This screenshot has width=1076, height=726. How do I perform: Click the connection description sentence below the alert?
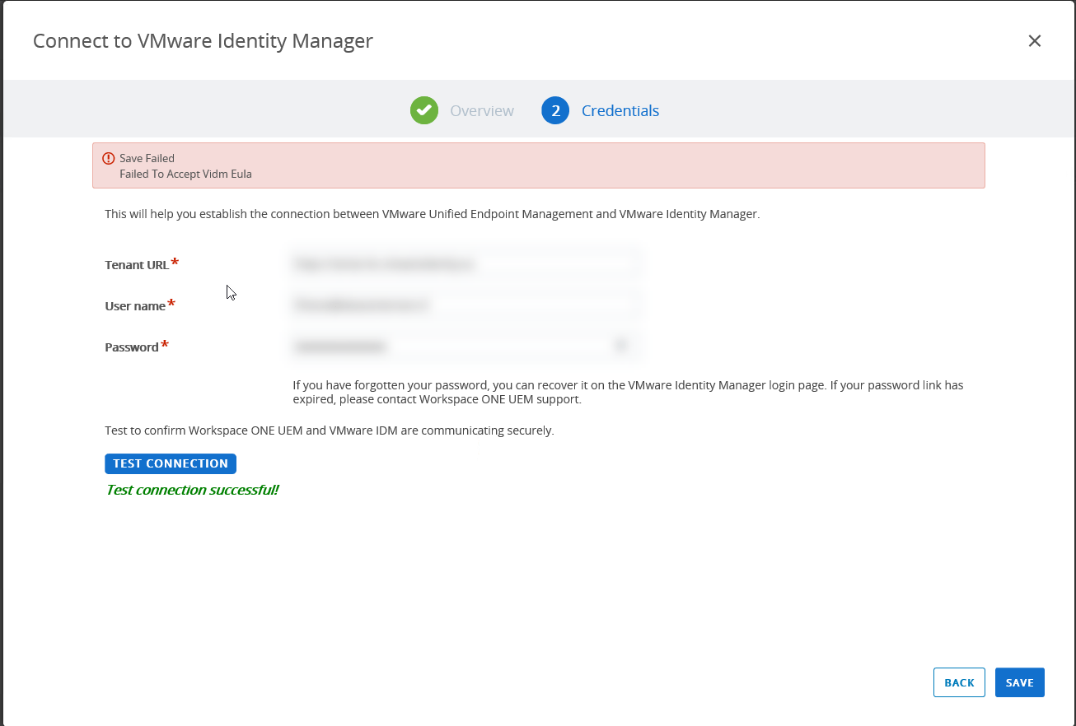433,214
